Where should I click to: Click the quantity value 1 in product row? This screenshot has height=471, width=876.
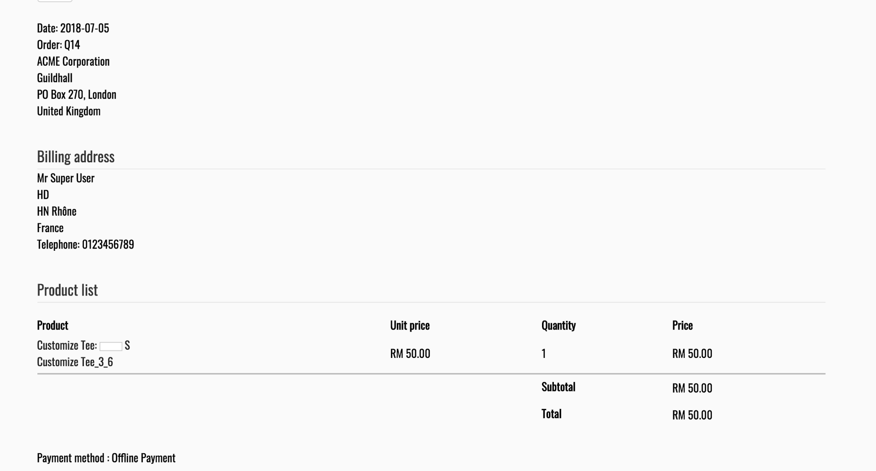pyautogui.click(x=543, y=354)
